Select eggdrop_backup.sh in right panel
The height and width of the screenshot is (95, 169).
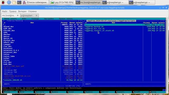[114, 27]
